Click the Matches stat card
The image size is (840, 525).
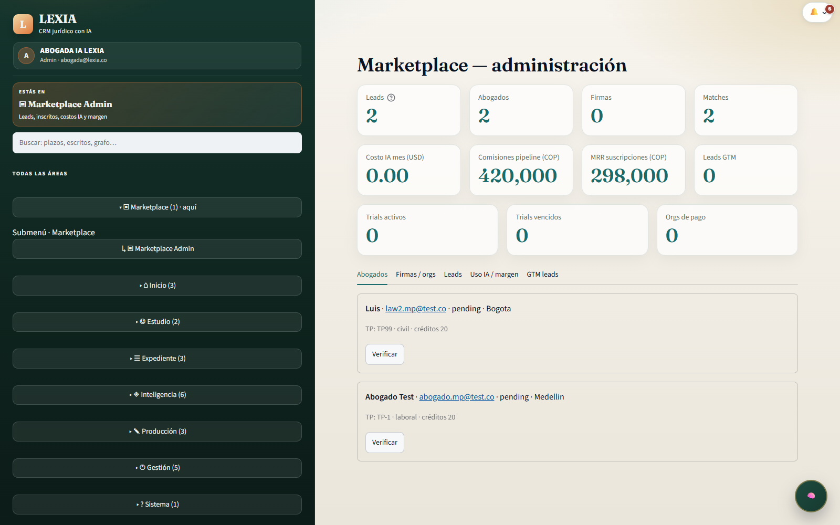[746, 110]
